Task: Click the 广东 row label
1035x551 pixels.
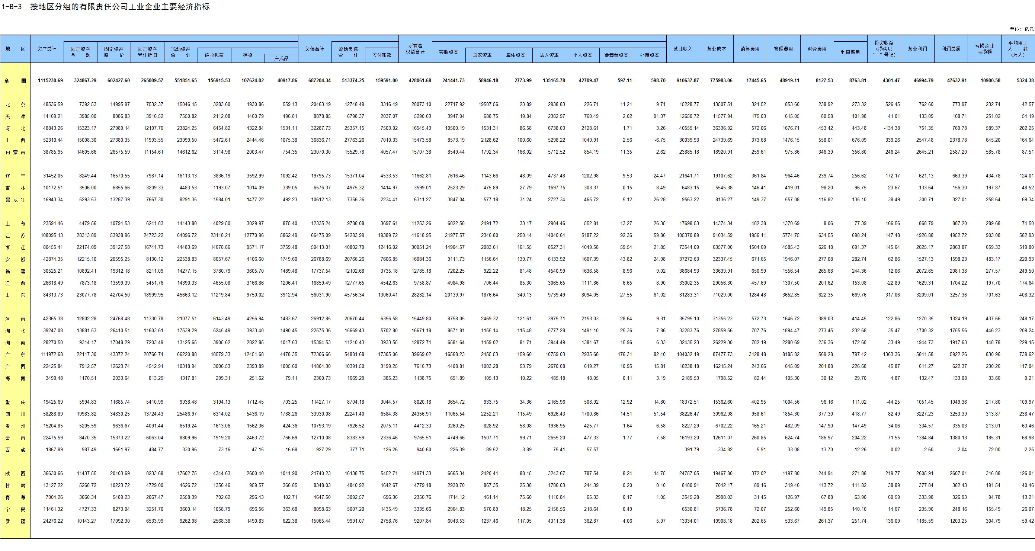Action: point(15,355)
